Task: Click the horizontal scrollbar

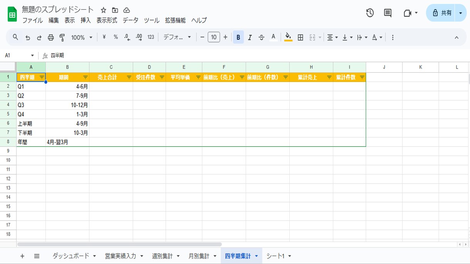Action: click(x=119, y=244)
